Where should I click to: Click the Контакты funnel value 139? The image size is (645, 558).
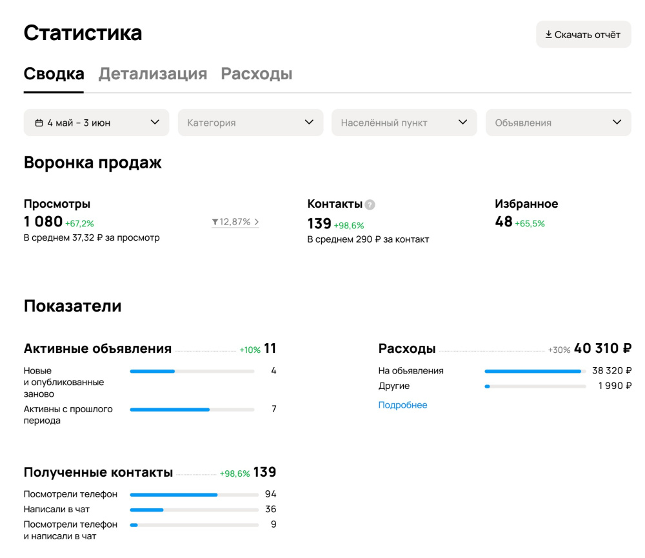(x=319, y=223)
